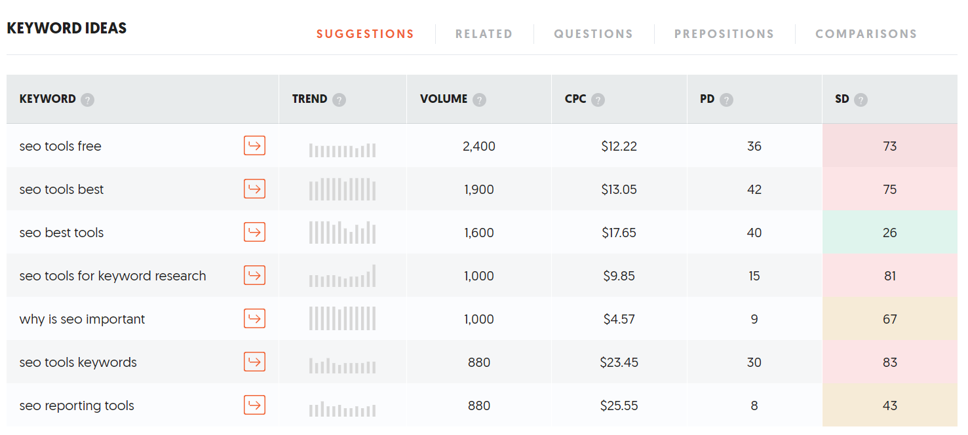Click help icon beside CPC header
This screenshot has width=968, height=435.
tap(598, 100)
